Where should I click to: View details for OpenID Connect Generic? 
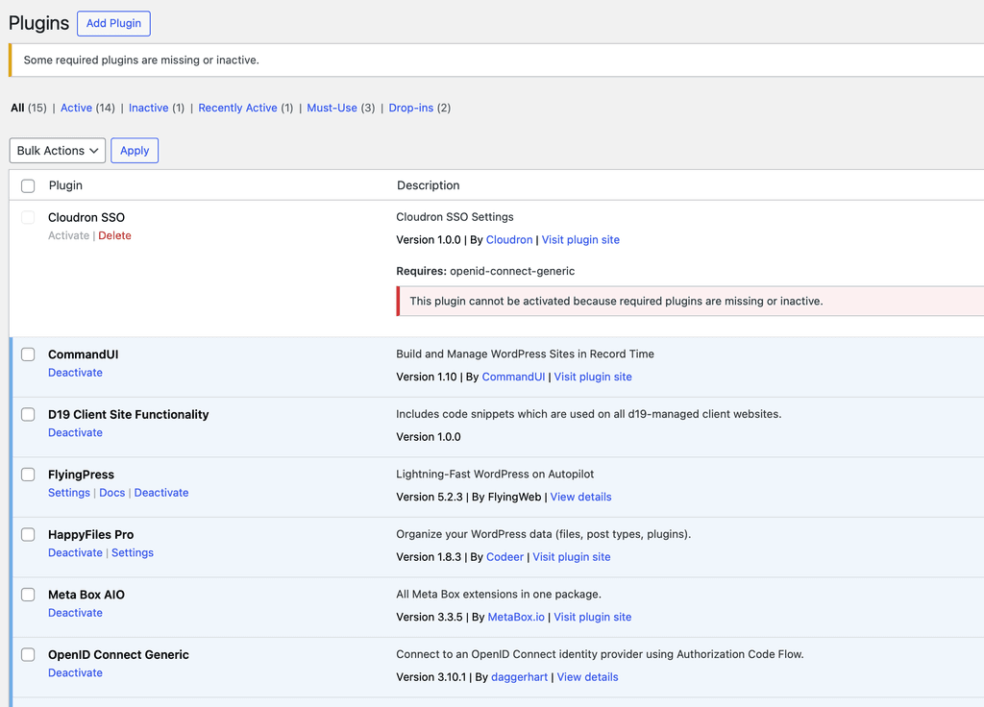pos(587,677)
